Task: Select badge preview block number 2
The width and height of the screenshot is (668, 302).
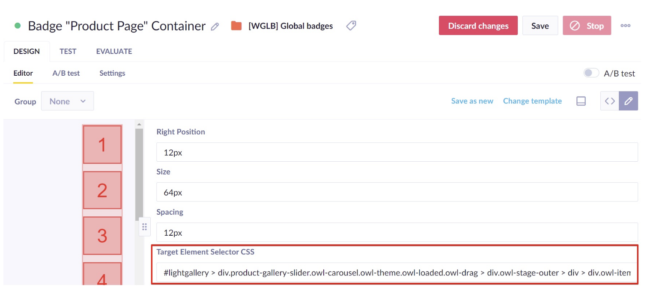Action: click(102, 190)
